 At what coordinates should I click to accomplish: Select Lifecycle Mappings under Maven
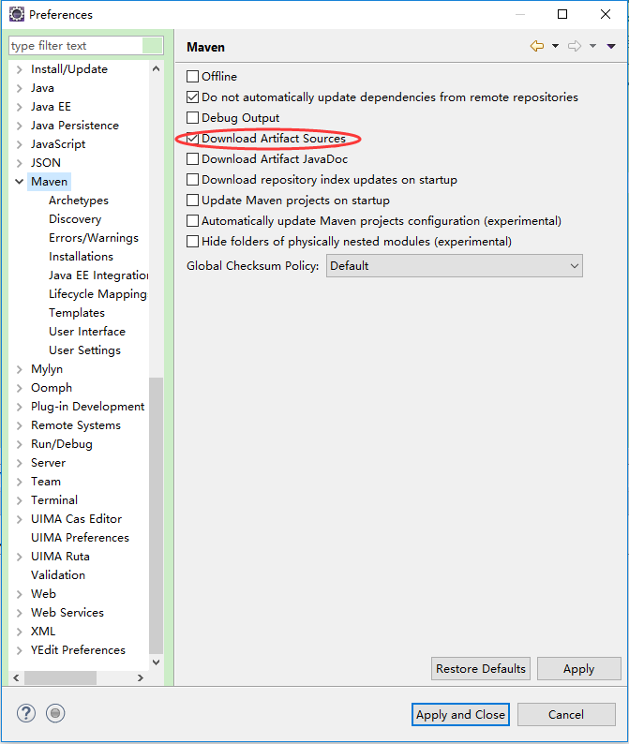tap(97, 294)
